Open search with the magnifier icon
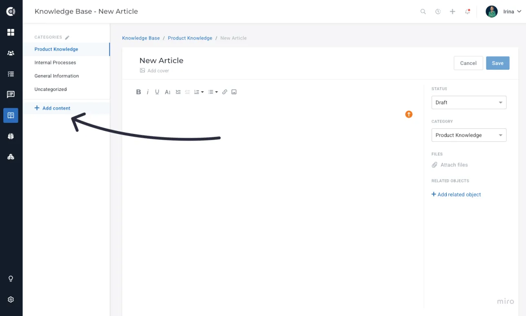Screen dimensions: 526x316 point(423,11)
